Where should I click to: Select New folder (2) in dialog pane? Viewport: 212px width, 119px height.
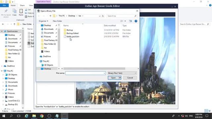(50, 44)
